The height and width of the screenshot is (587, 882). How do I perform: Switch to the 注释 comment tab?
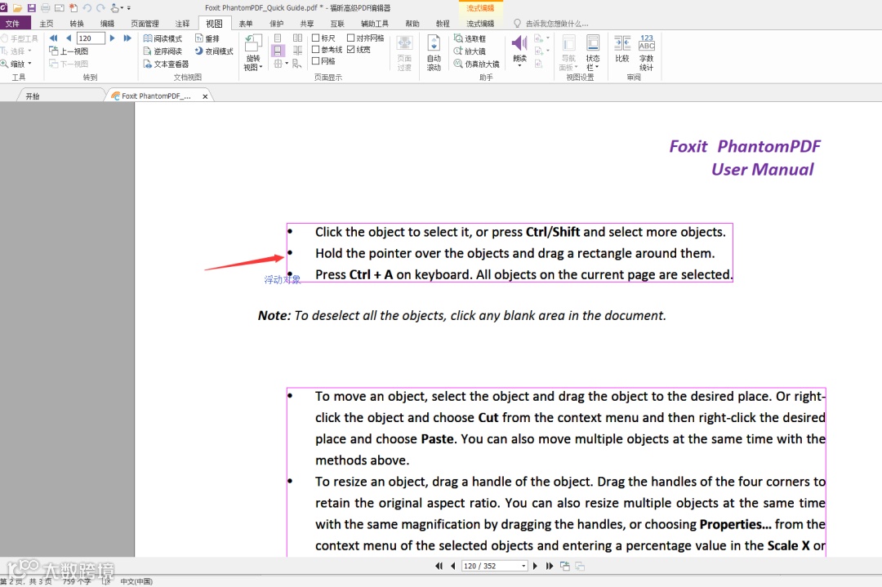182,24
